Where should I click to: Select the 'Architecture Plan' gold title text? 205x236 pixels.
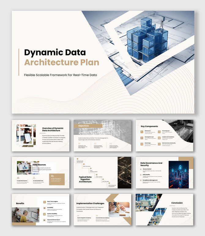(62, 62)
